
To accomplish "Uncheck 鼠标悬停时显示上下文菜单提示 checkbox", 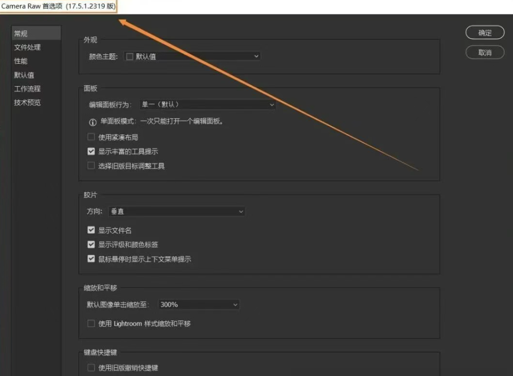I will [91, 259].
